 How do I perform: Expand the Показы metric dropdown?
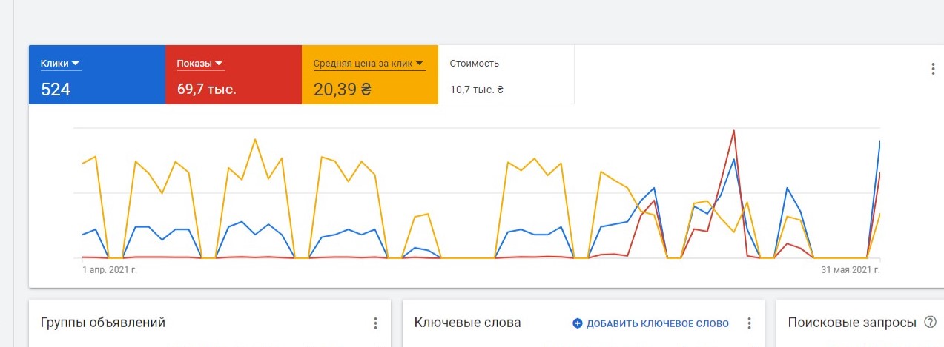(200, 64)
